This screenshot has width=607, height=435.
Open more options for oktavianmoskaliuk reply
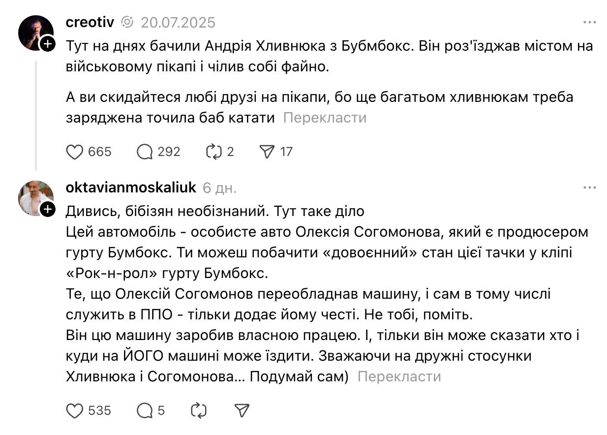tap(589, 188)
